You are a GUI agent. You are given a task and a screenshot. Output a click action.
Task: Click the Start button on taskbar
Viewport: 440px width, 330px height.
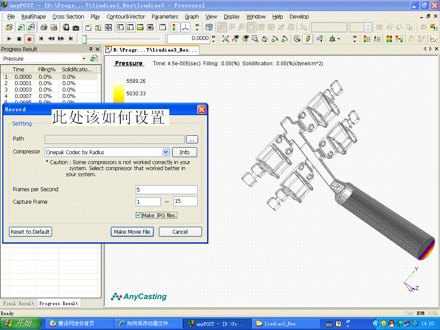click(x=21, y=324)
